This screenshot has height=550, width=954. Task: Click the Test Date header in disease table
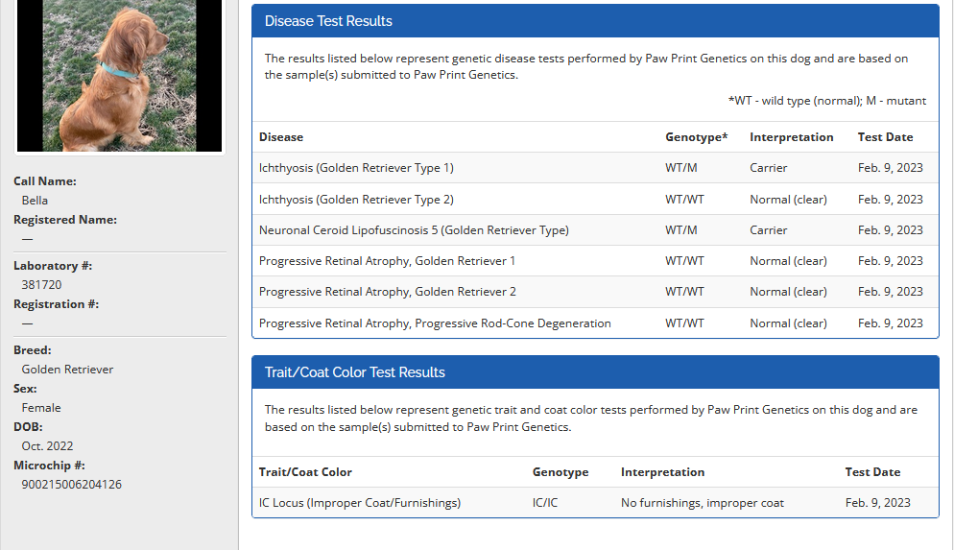pyautogui.click(x=885, y=137)
